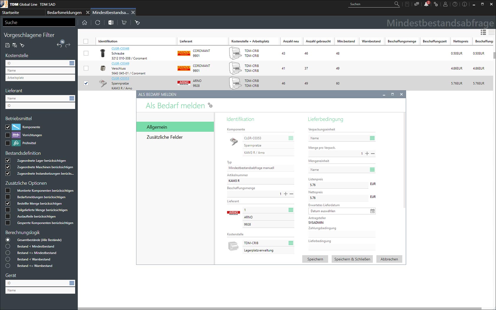Open notifications bell with badge 2
Viewport: 496px width, 310px height.
click(426, 4)
